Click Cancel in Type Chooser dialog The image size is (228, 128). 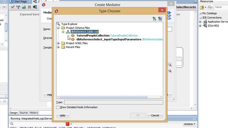(155, 115)
